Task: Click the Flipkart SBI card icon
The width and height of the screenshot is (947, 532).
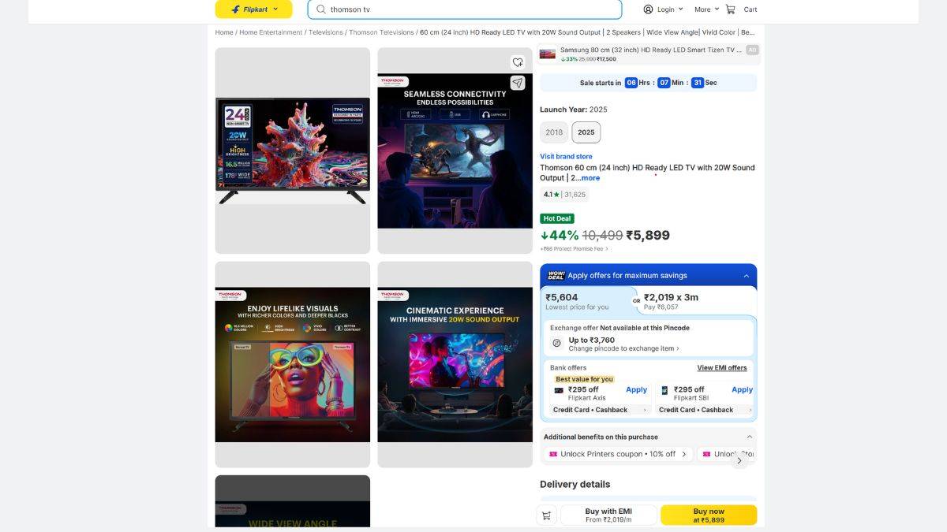Action: coord(664,390)
